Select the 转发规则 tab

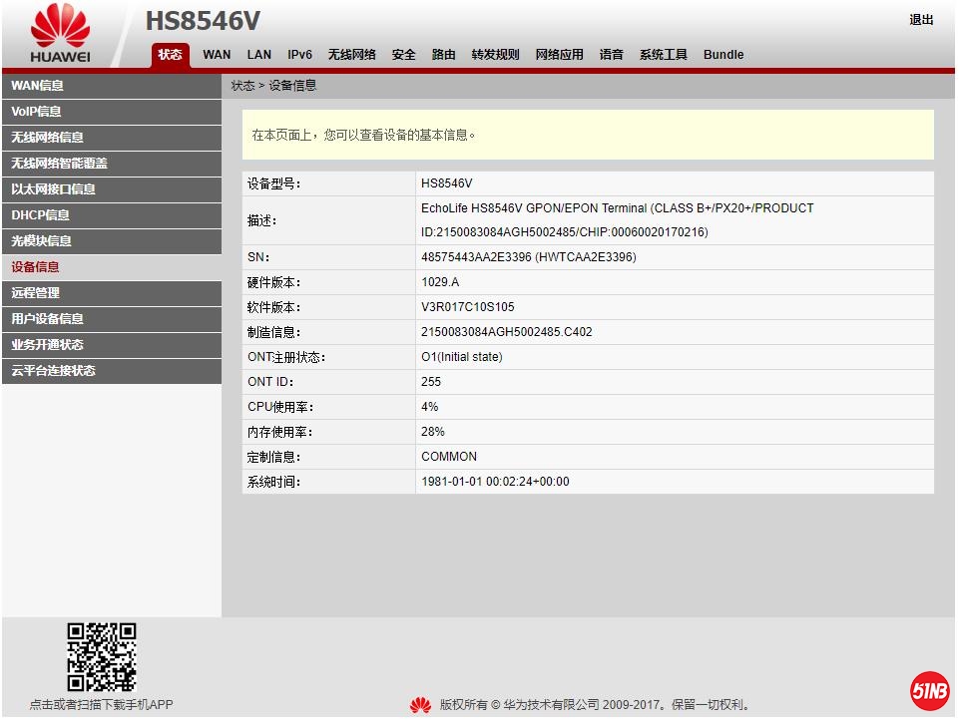pyautogui.click(x=495, y=55)
